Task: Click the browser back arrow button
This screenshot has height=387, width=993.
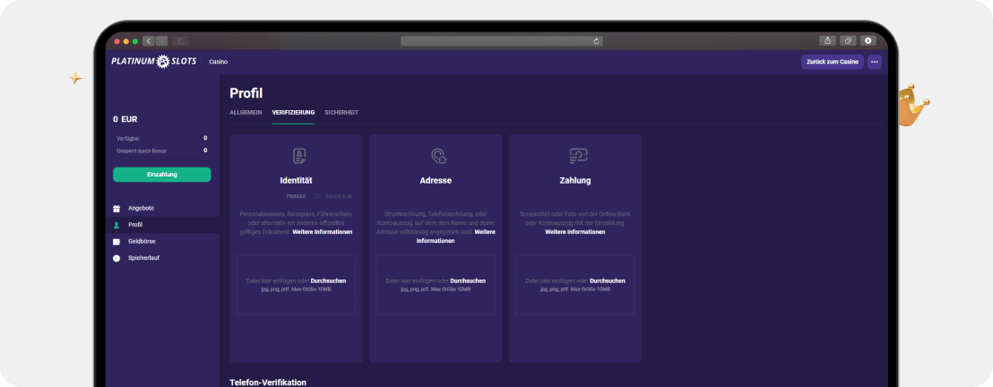Action: pyautogui.click(x=148, y=40)
